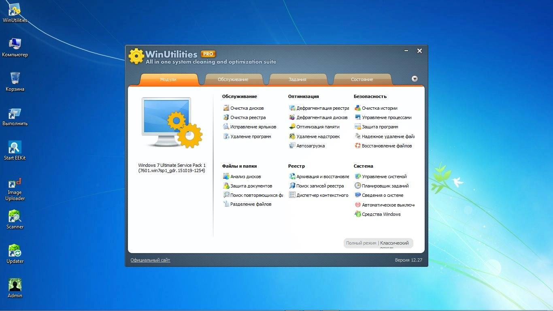
Task: Select the Image Uploader desktop shortcut
Action: 15,189
